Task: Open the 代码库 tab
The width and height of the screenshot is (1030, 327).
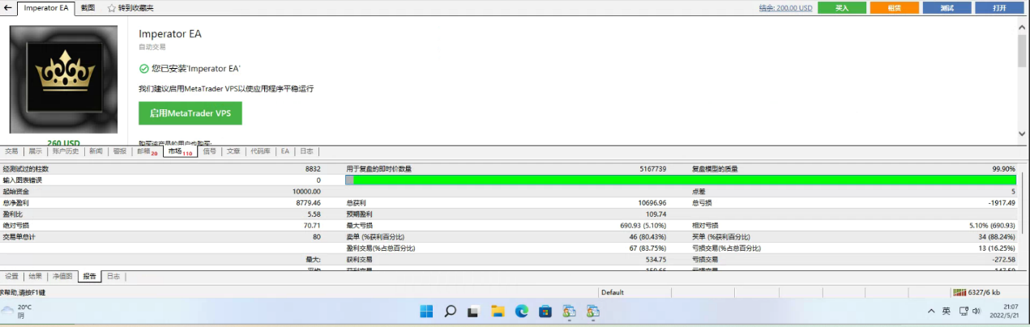Action: (x=260, y=151)
